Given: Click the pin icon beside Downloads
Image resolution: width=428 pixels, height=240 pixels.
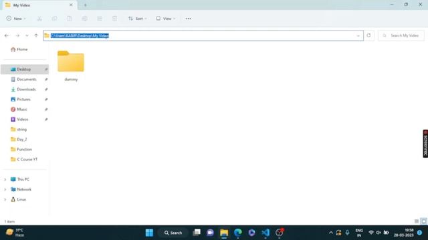Looking at the screenshot, I should point(46,89).
